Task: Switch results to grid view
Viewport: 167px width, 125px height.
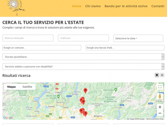Action: (x=157, y=75)
